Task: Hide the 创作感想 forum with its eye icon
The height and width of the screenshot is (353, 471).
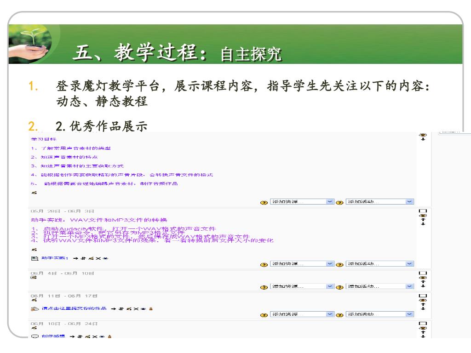Action: click(102, 336)
